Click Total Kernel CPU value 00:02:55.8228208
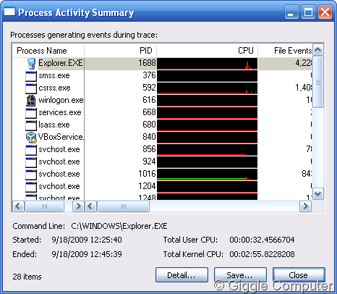The image size is (337, 294). [x=262, y=254]
